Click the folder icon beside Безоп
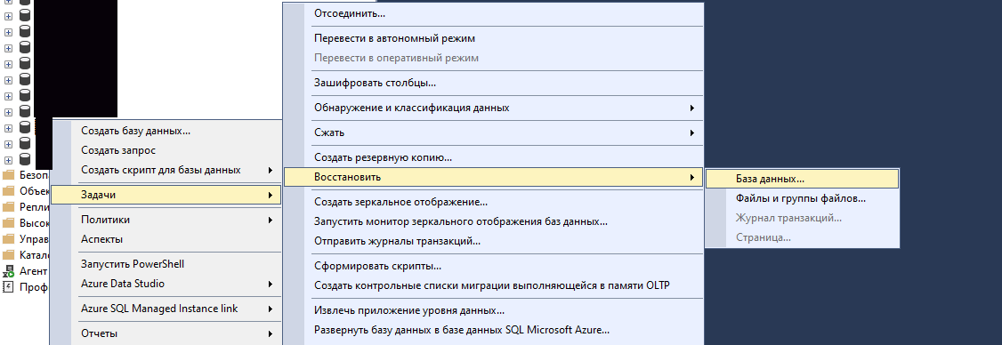 [x=8, y=175]
